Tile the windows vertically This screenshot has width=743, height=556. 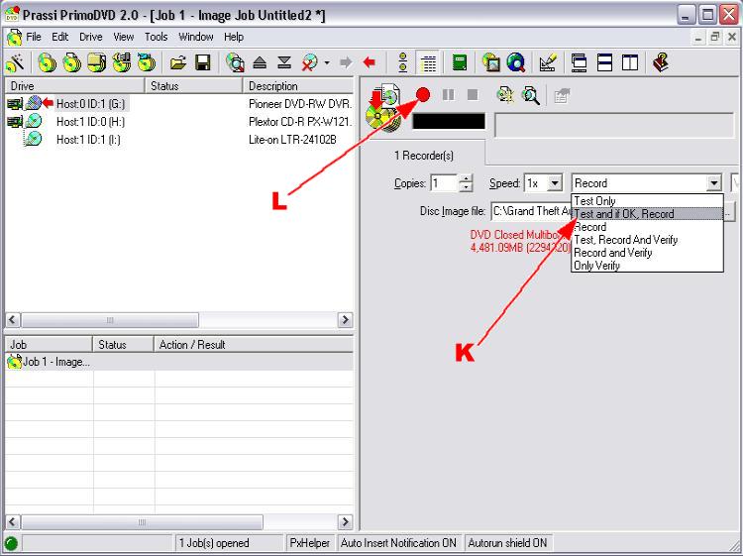pos(630,62)
